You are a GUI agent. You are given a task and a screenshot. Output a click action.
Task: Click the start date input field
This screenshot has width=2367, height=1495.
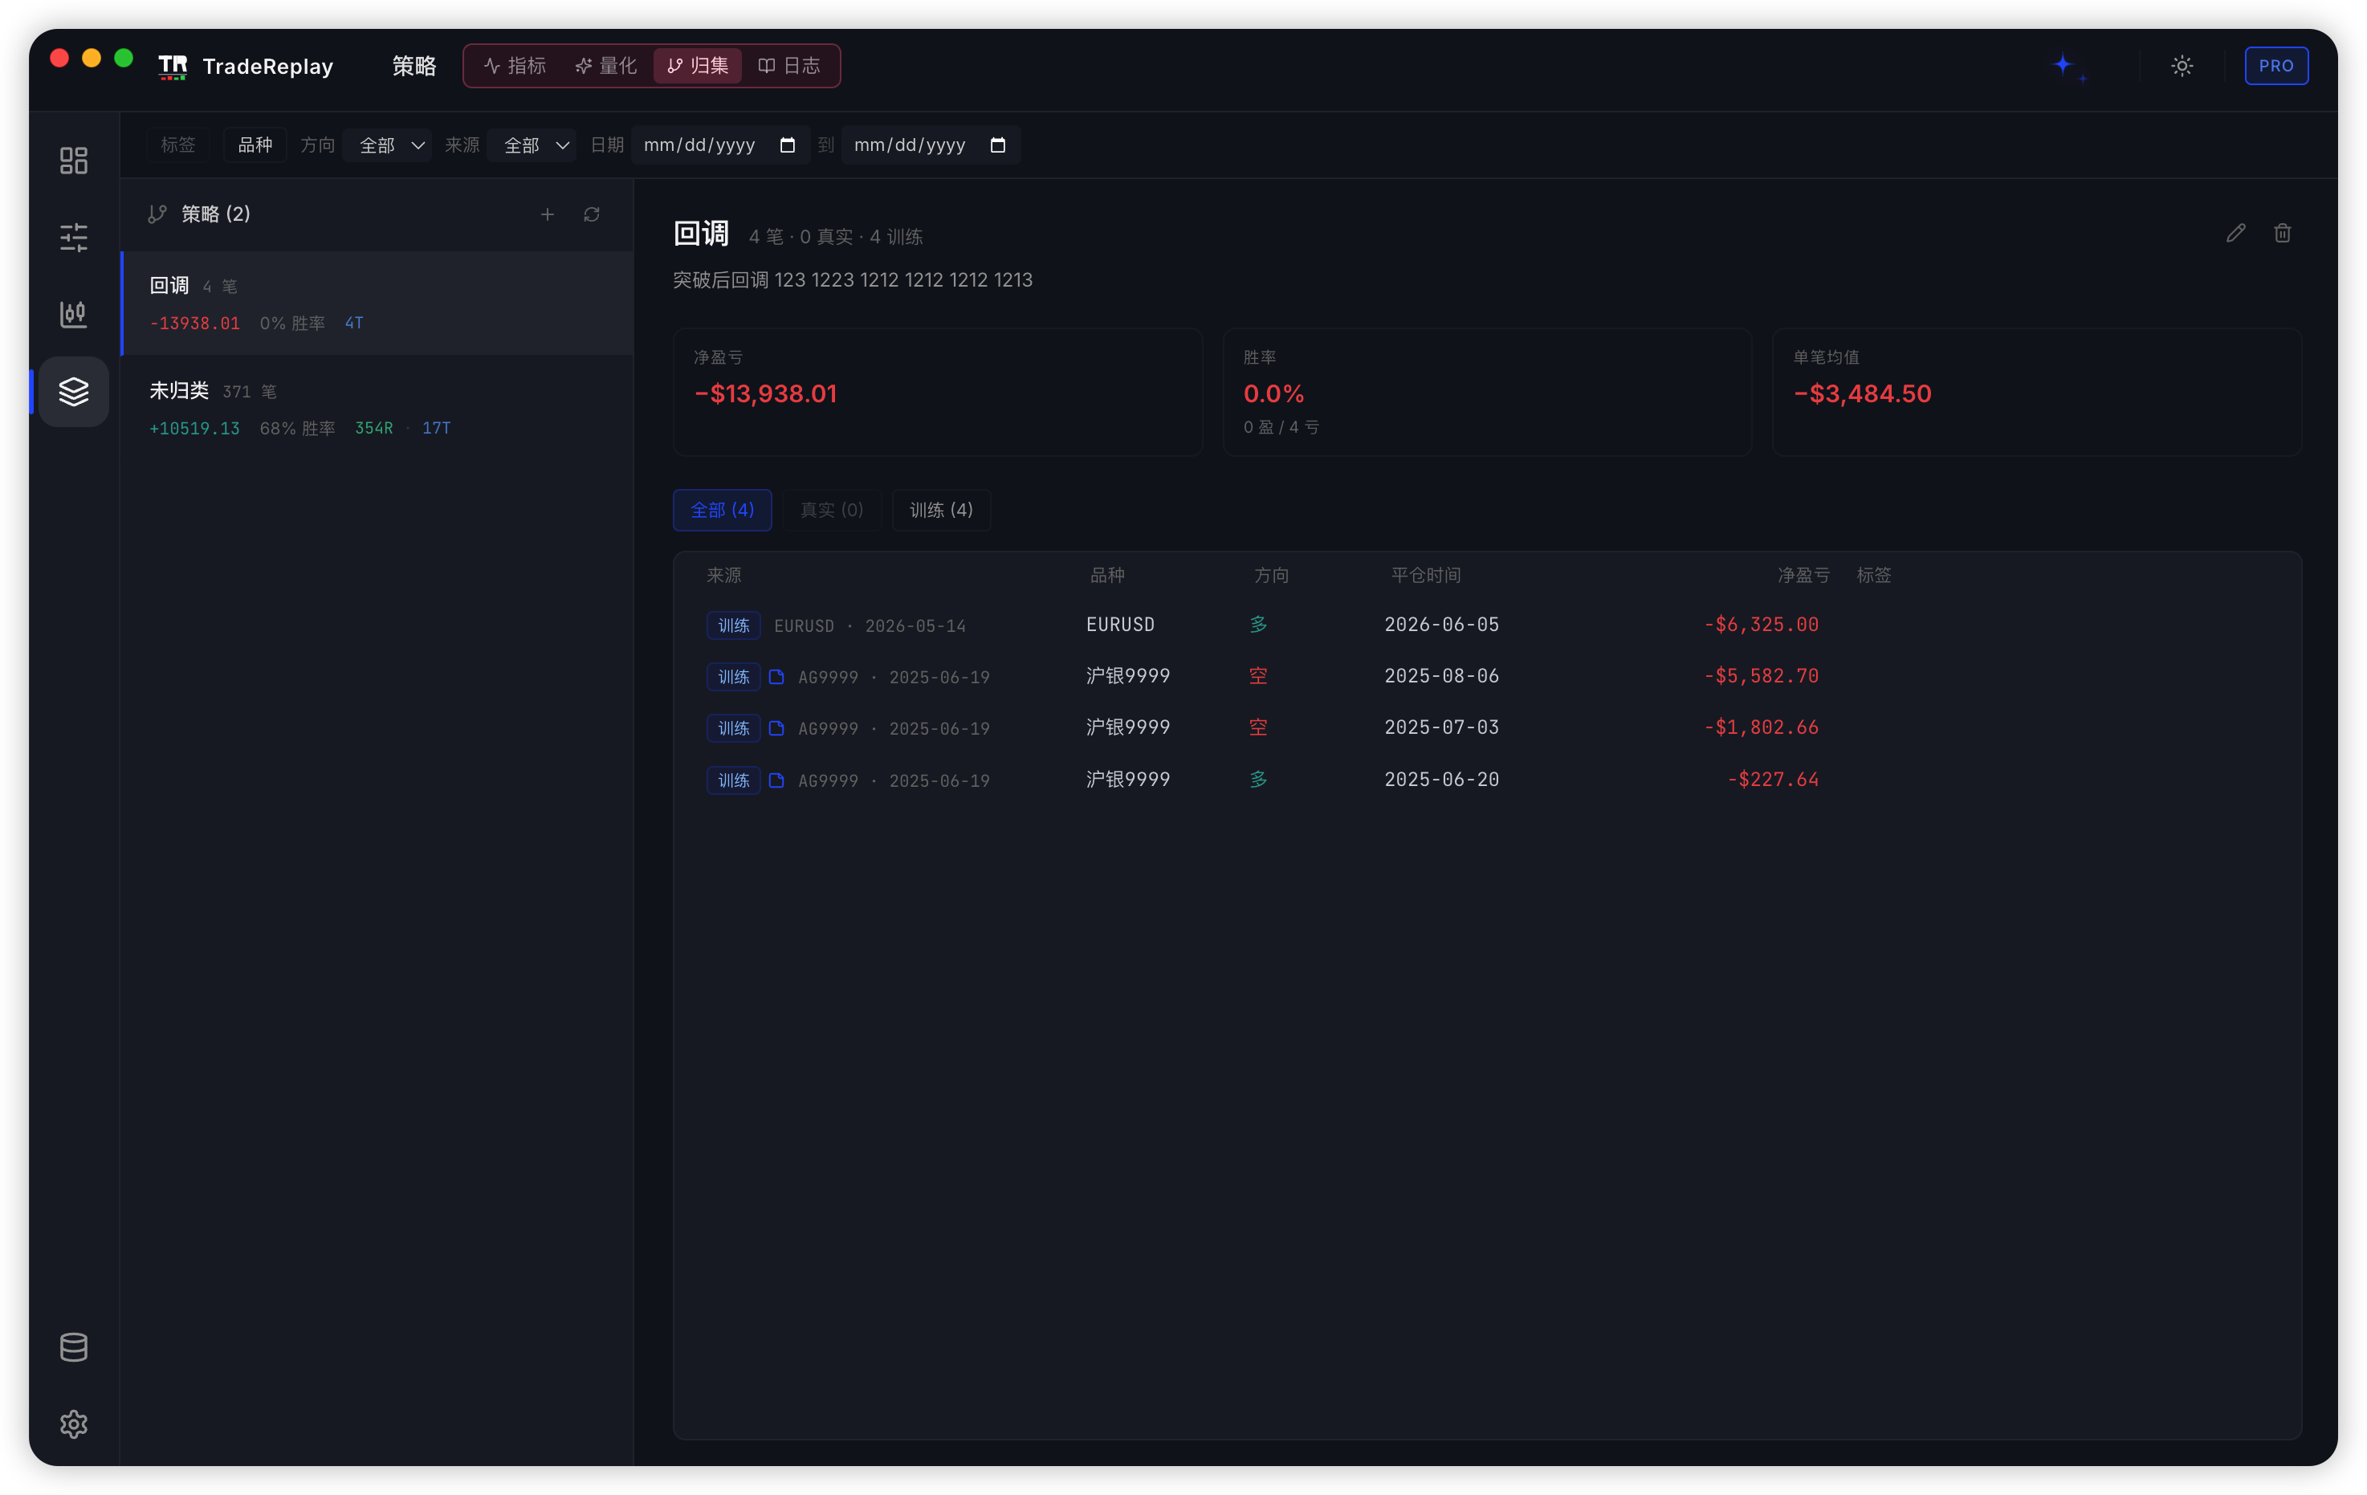[720, 145]
